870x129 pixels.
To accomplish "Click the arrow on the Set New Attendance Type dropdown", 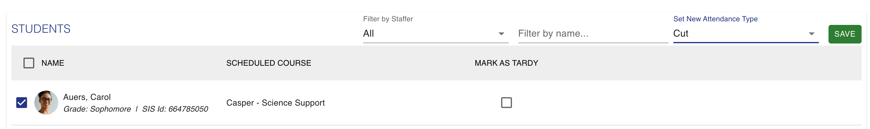I will 811,34.
